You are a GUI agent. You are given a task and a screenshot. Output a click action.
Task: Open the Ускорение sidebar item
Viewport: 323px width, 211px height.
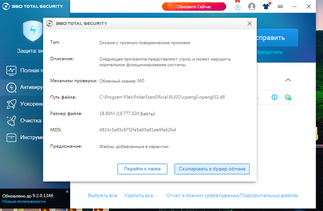(x=22, y=104)
